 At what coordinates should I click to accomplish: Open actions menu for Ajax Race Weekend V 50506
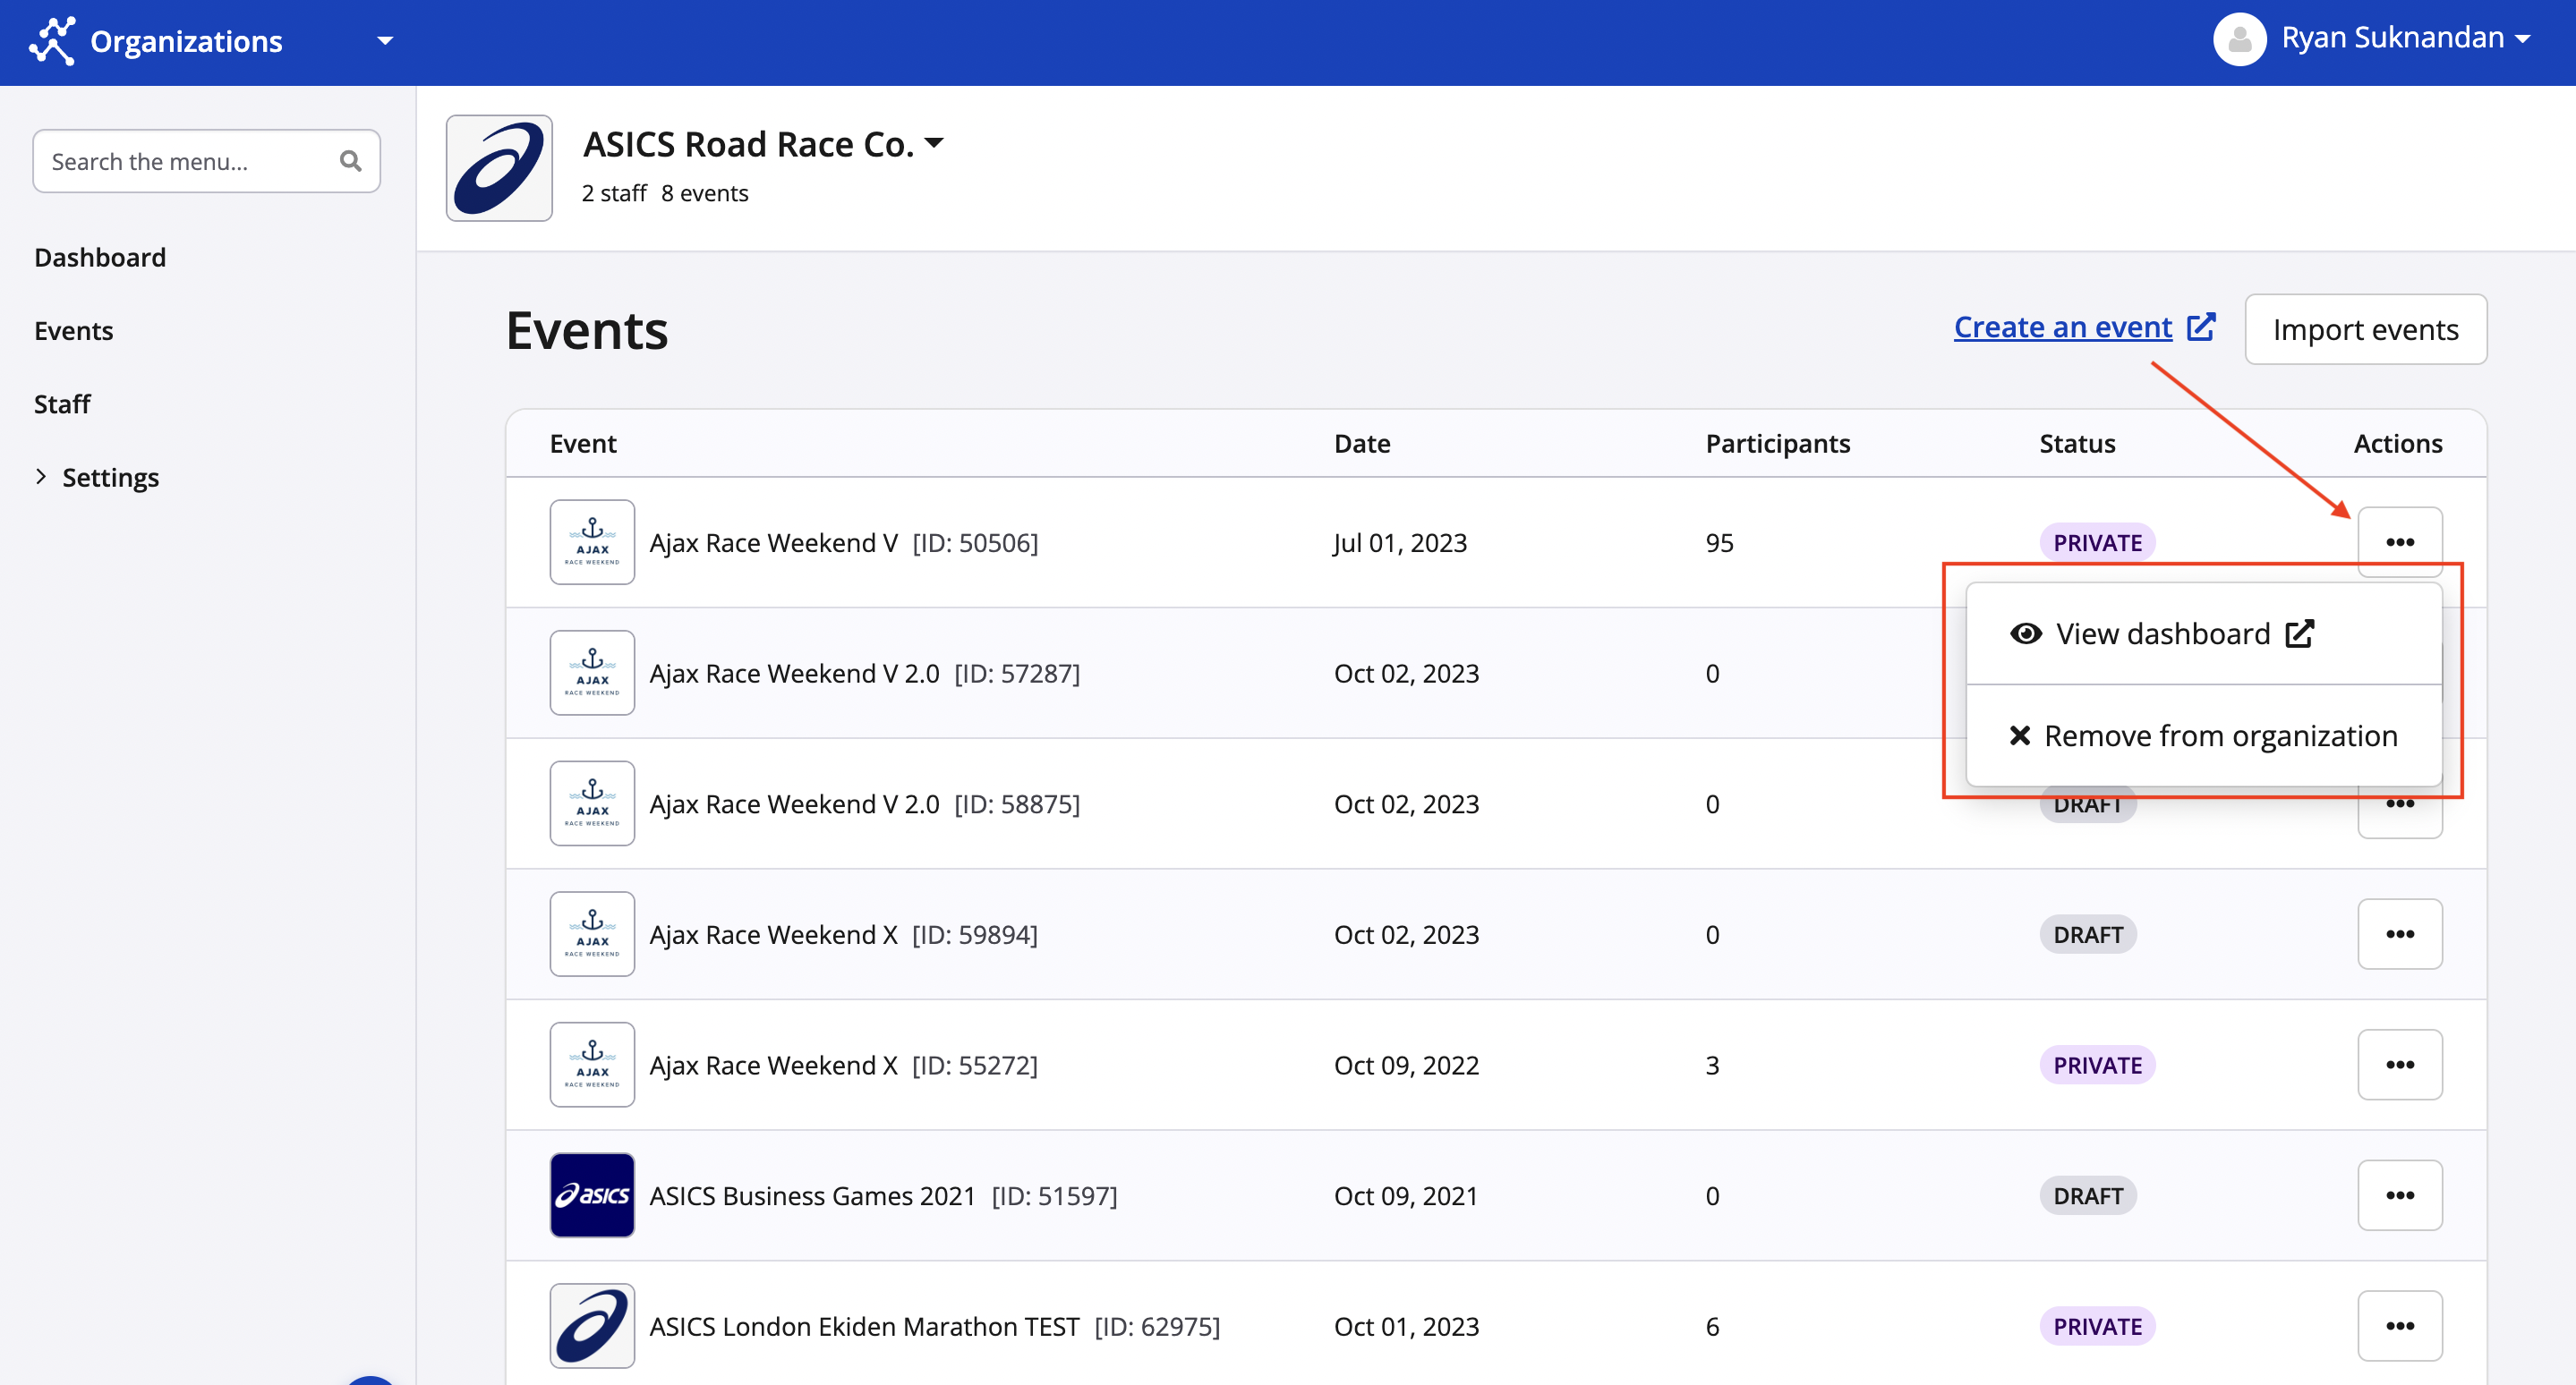pos(2400,541)
